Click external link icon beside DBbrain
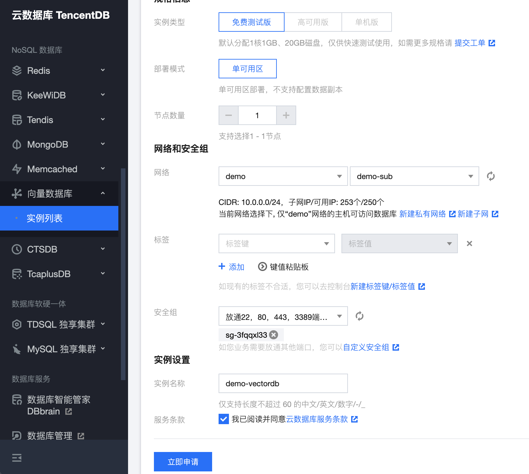This screenshot has height=474, width=529. point(69,412)
